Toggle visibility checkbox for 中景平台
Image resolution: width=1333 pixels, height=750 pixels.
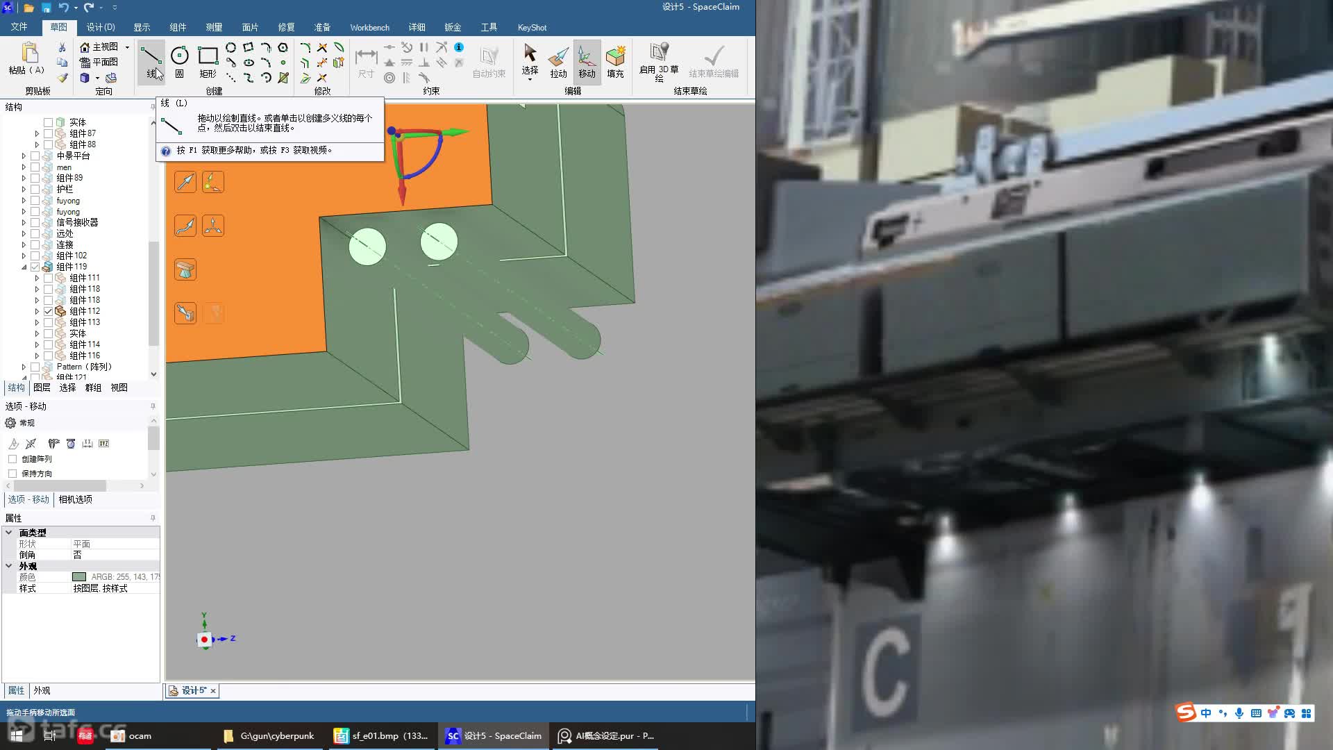[x=35, y=156]
